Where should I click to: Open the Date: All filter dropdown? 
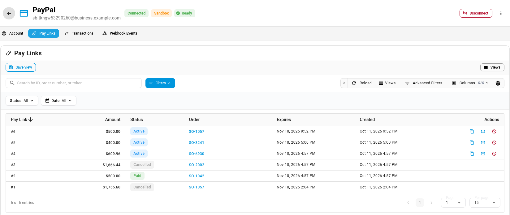pos(58,101)
